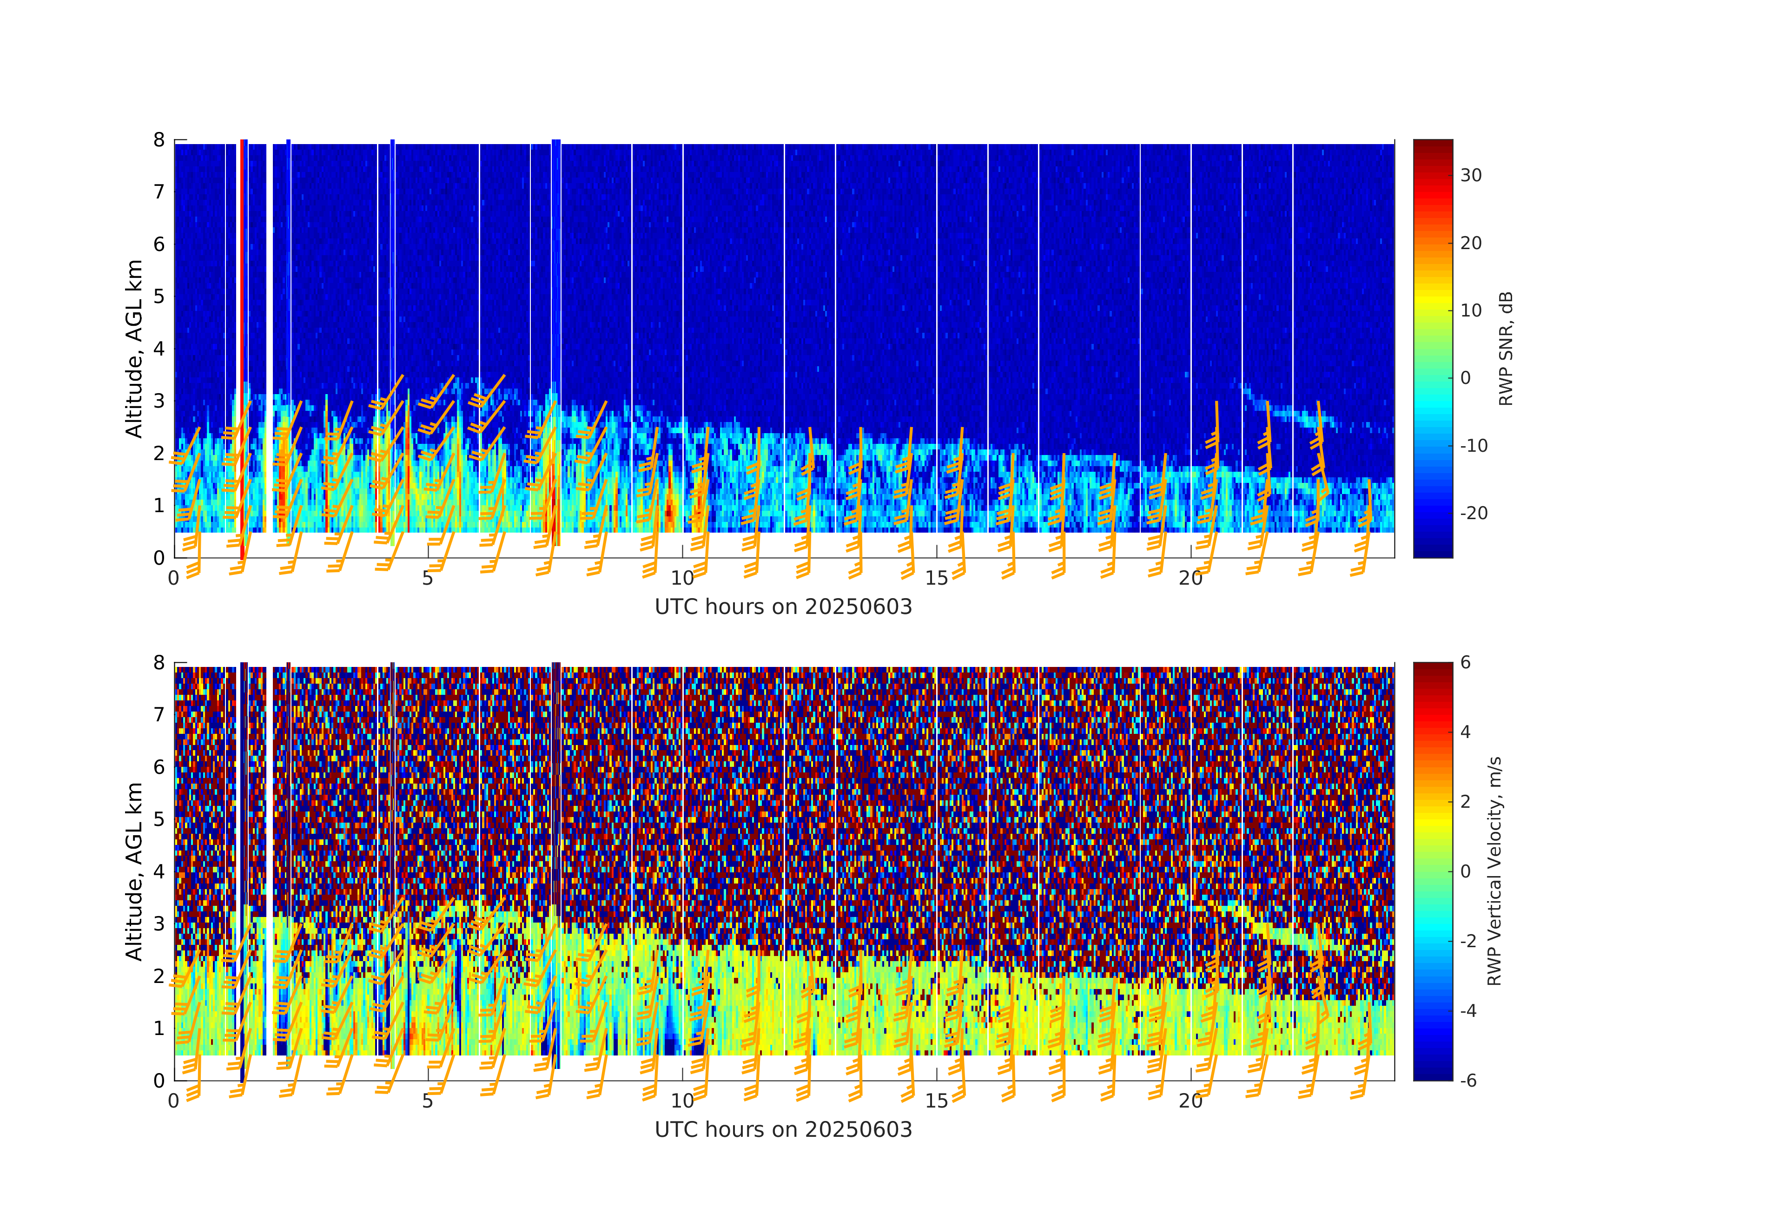The height and width of the screenshot is (1220, 1778).
Task: Click the 30 tick on SNR colorbar
Action: click(1470, 175)
